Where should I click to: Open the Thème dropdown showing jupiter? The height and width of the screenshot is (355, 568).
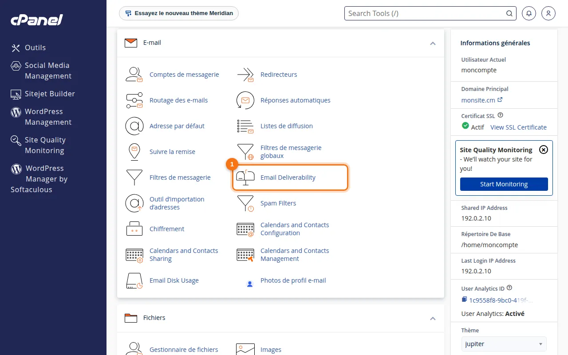pyautogui.click(x=504, y=344)
